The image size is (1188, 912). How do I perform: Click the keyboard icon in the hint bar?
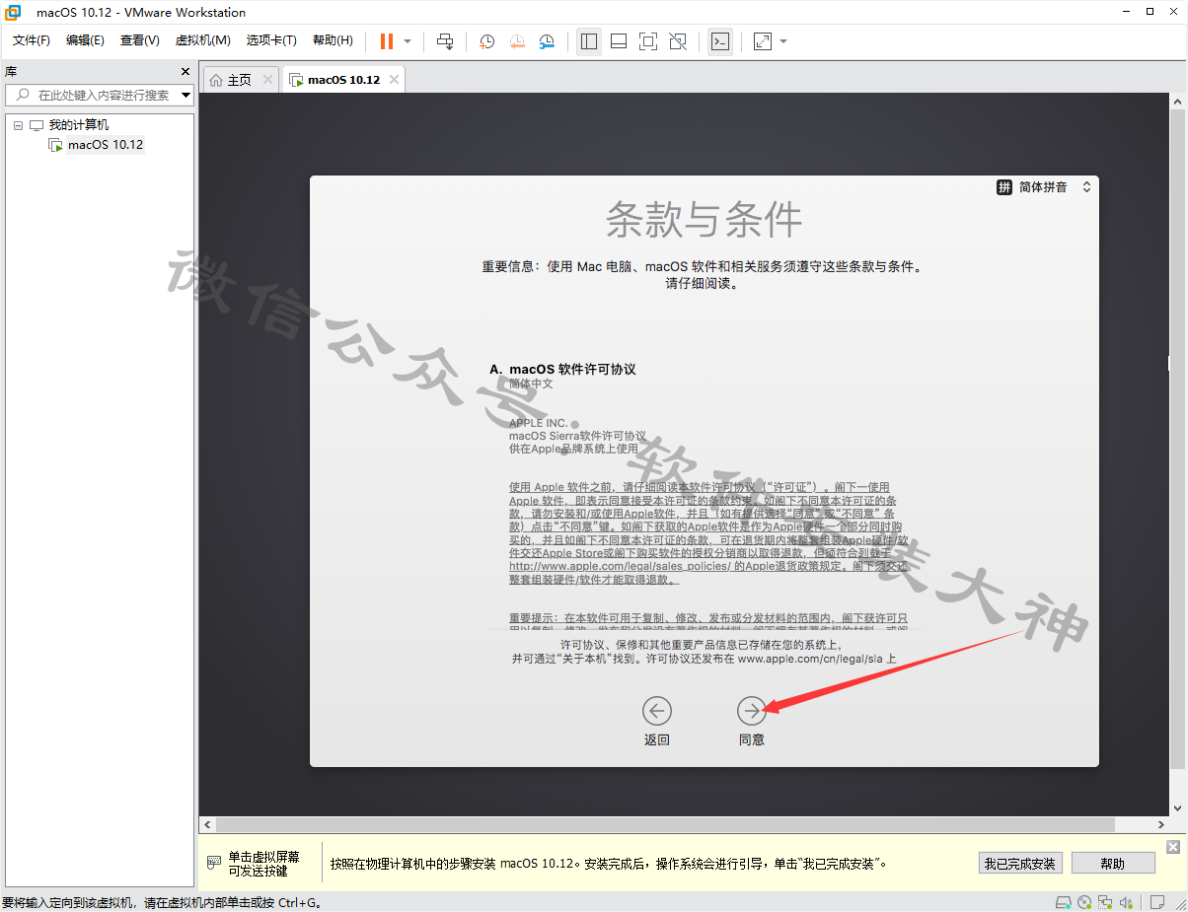[x=214, y=863]
